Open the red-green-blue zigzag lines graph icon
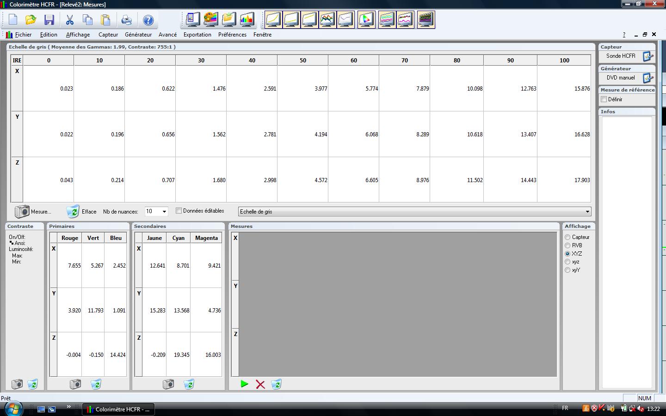666x416 pixels. click(327, 20)
